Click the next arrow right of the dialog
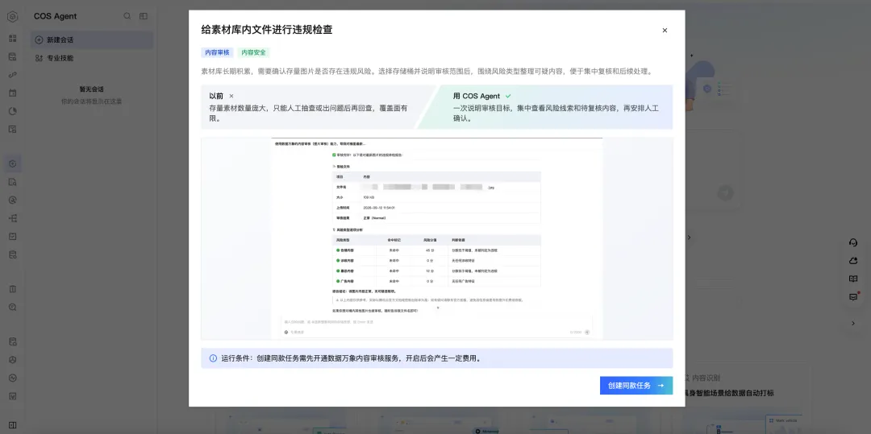 click(690, 238)
